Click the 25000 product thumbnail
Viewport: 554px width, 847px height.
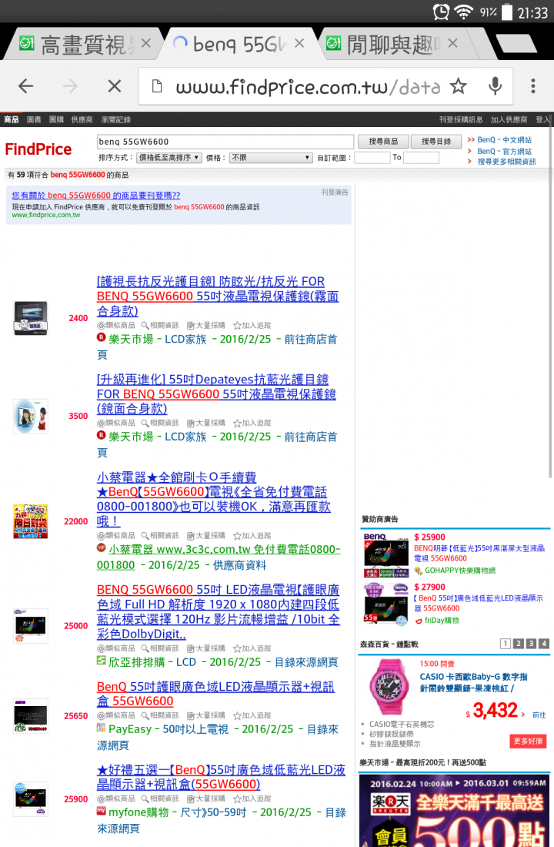pos(30,625)
